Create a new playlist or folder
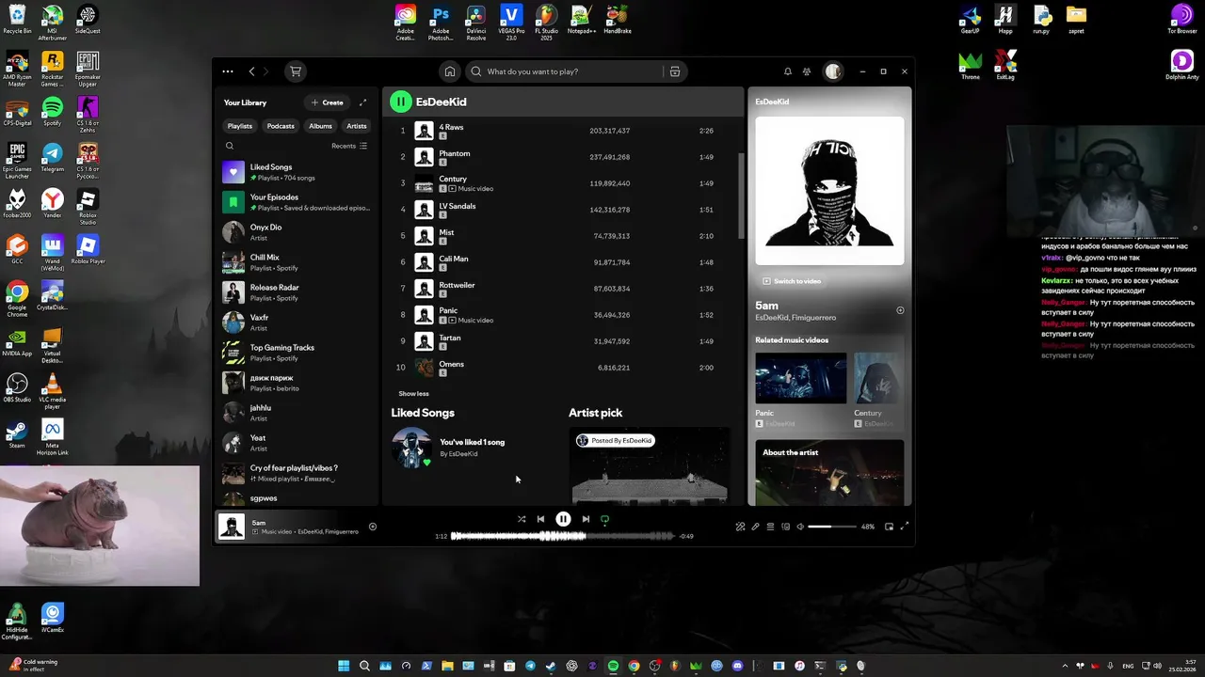Screen dimensions: 1205x677 click(328, 102)
